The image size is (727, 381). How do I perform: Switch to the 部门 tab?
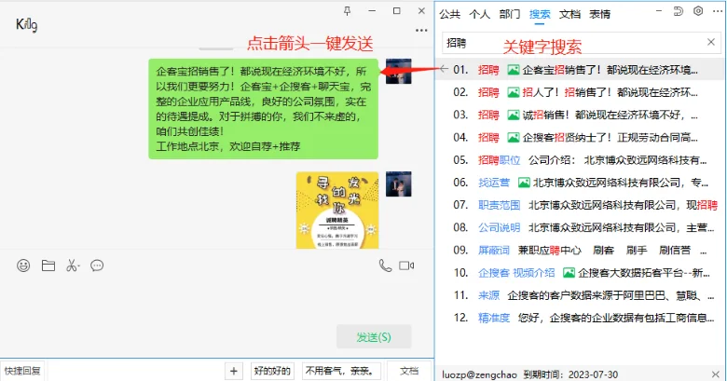tap(510, 14)
